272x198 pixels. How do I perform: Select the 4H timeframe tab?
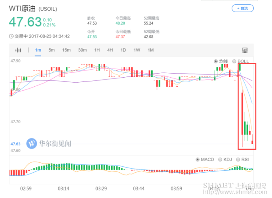point(110,50)
